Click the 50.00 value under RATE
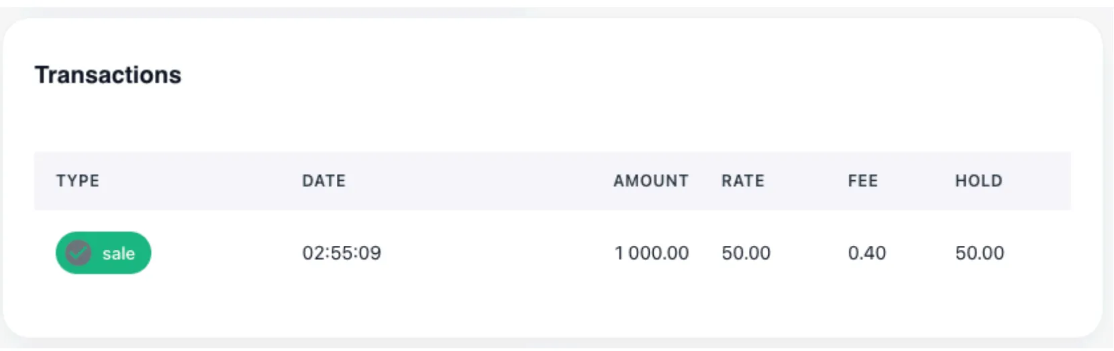Image resolution: width=1114 pixels, height=351 pixels. [x=746, y=253]
